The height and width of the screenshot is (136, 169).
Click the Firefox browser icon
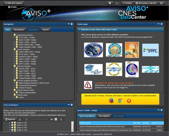coord(112,101)
